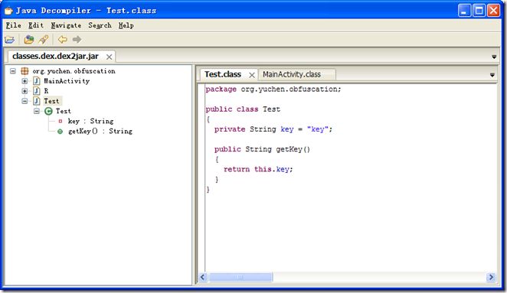Click the class file icon beside MainActivity
This screenshot has height=293, width=507.
[x=37, y=81]
